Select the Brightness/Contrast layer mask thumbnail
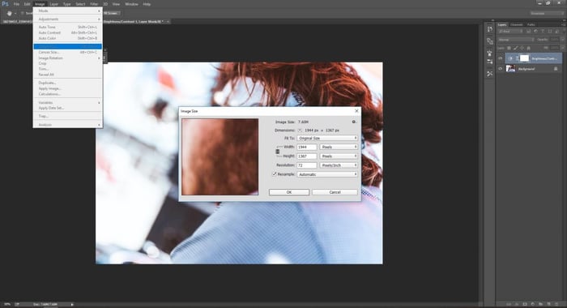Screen dimensions: 567x308 (524, 58)
